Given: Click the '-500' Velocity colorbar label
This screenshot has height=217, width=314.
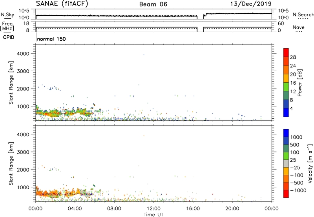Looking at the screenshot, I should 297,183.
